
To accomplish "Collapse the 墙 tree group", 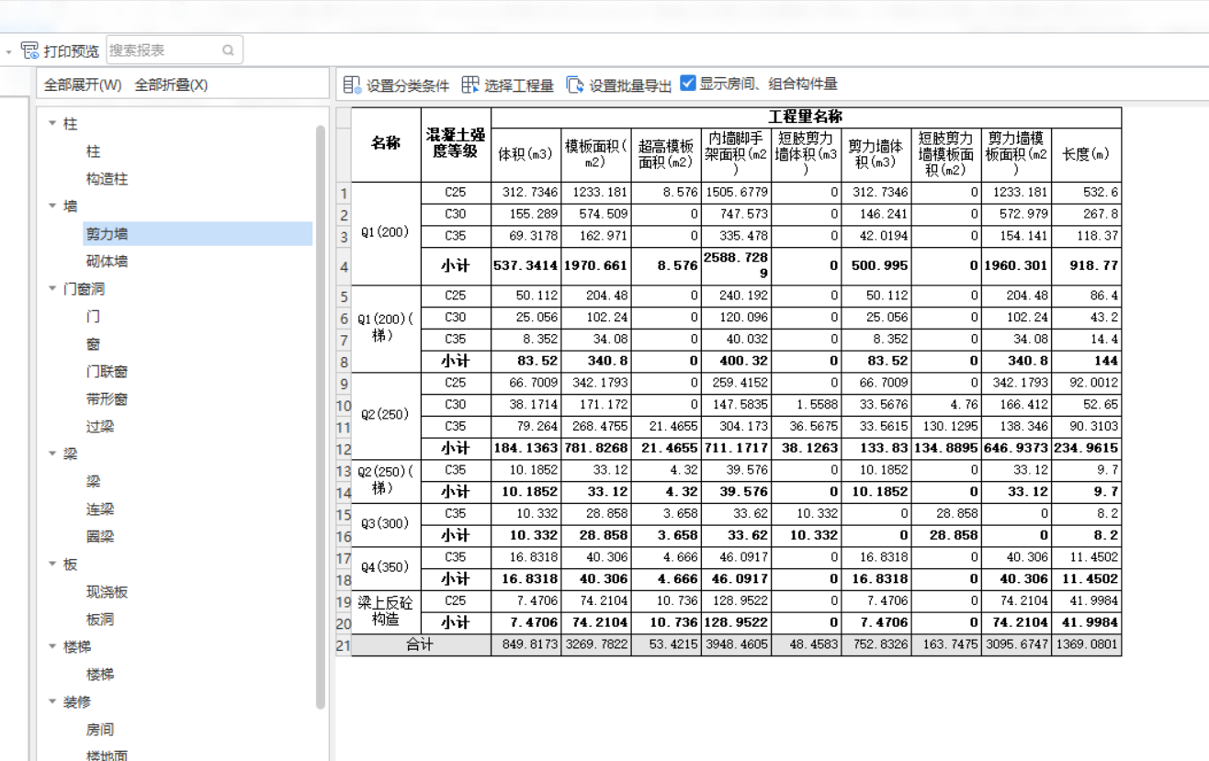I will (52, 206).
